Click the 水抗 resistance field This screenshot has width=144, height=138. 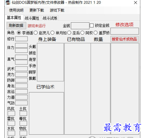(11, 133)
